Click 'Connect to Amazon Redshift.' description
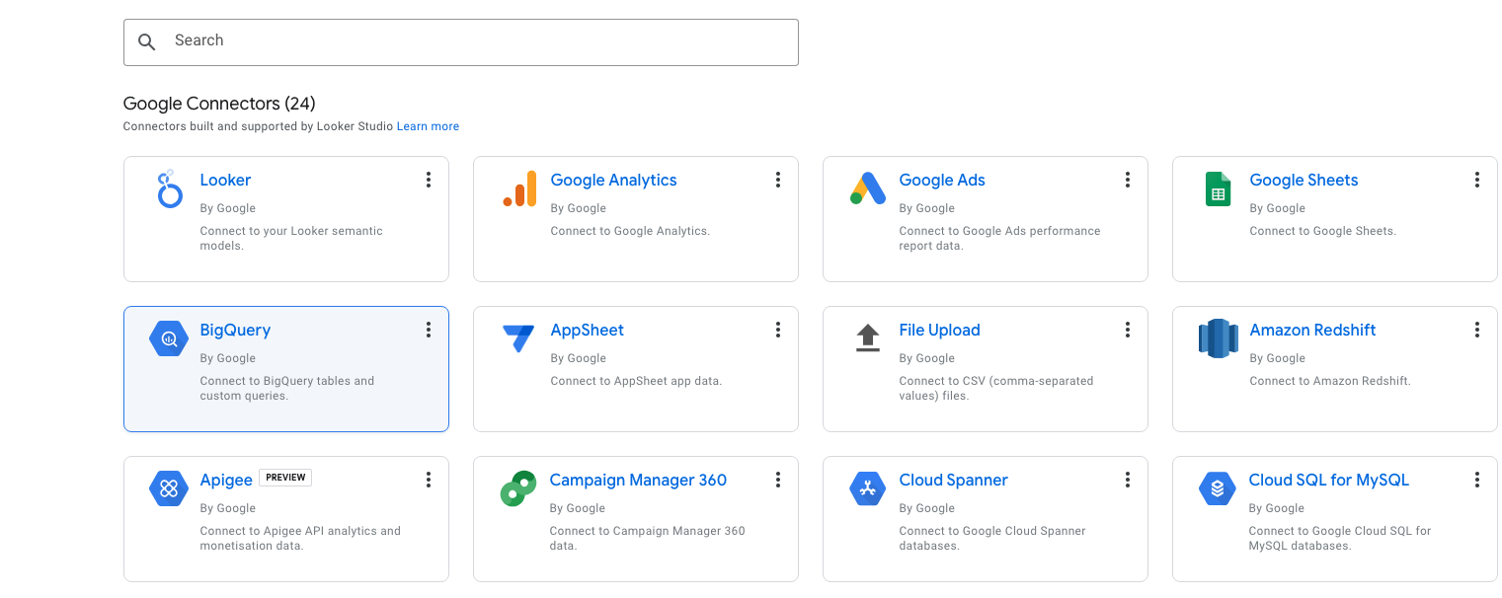The height and width of the screenshot is (598, 1502). (x=1330, y=381)
